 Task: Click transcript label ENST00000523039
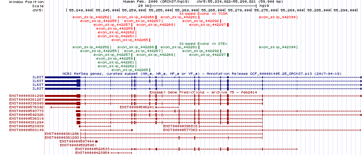[x=27, y=126]
